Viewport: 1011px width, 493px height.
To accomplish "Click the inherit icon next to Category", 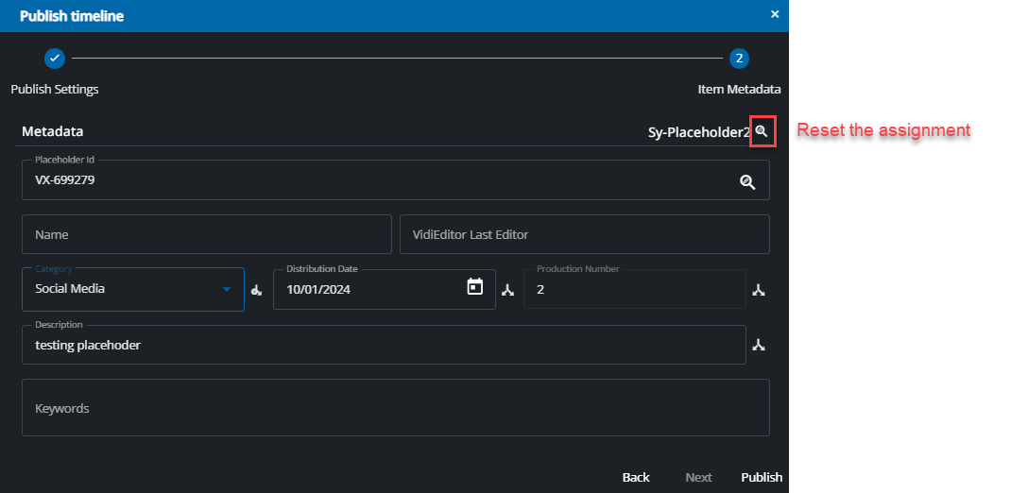I will tap(256, 291).
